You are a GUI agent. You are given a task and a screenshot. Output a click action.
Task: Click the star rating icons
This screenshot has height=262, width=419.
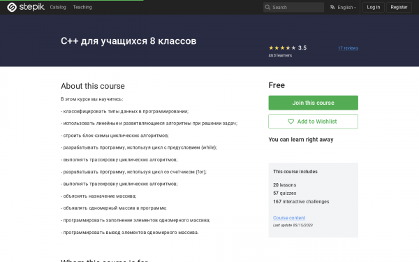[282, 48]
